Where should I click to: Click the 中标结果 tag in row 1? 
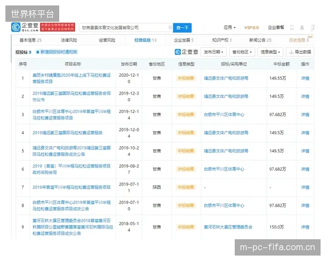coord(186,78)
